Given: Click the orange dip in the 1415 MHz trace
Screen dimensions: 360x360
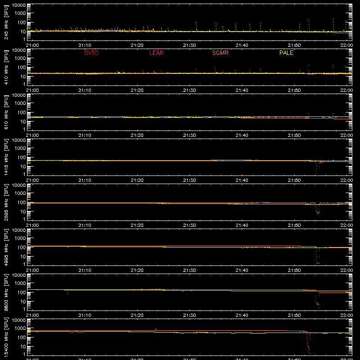Looking at the screenshot, I should click(318, 168).
